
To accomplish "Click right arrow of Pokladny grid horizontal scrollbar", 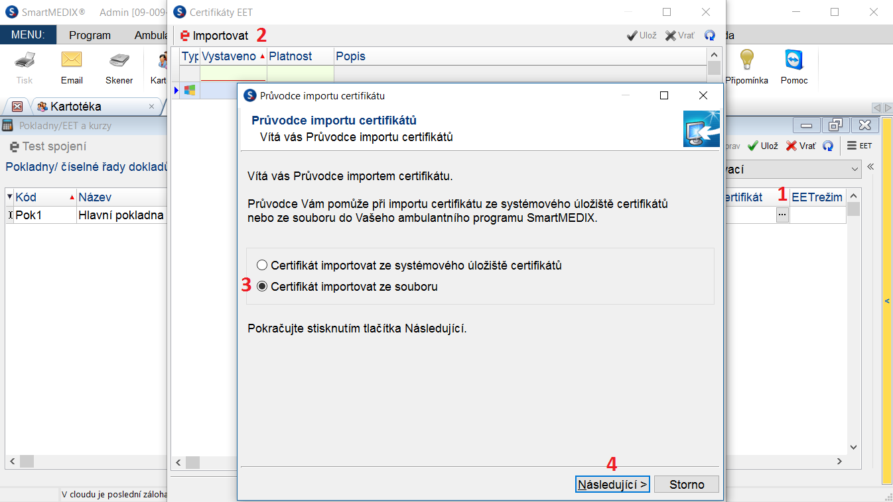I will point(840,461).
